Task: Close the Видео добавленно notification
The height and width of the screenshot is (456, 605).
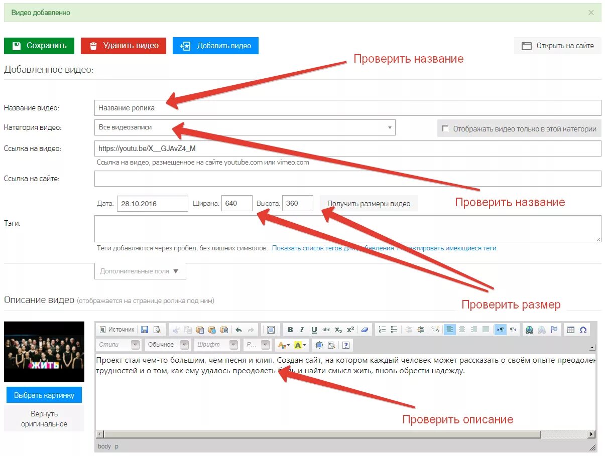Action: pyautogui.click(x=591, y=13)
